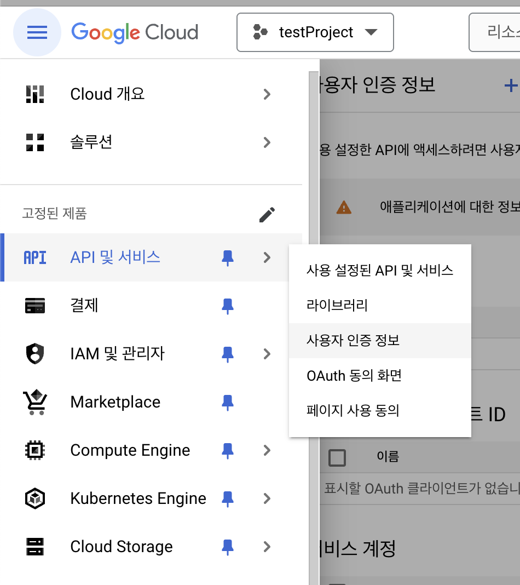Unpin the Kubernetes Engine product

[x=227, y=498]
